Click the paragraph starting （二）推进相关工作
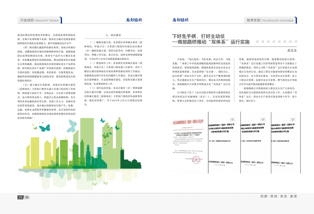314x214 pixels. (113, 73)
